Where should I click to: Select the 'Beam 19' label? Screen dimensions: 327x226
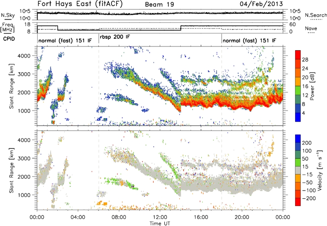(x=159, y=4)
